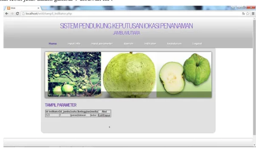Screen dimensions: 256x154
Task: Click the subur table cell
Action: tap(94, 115)
